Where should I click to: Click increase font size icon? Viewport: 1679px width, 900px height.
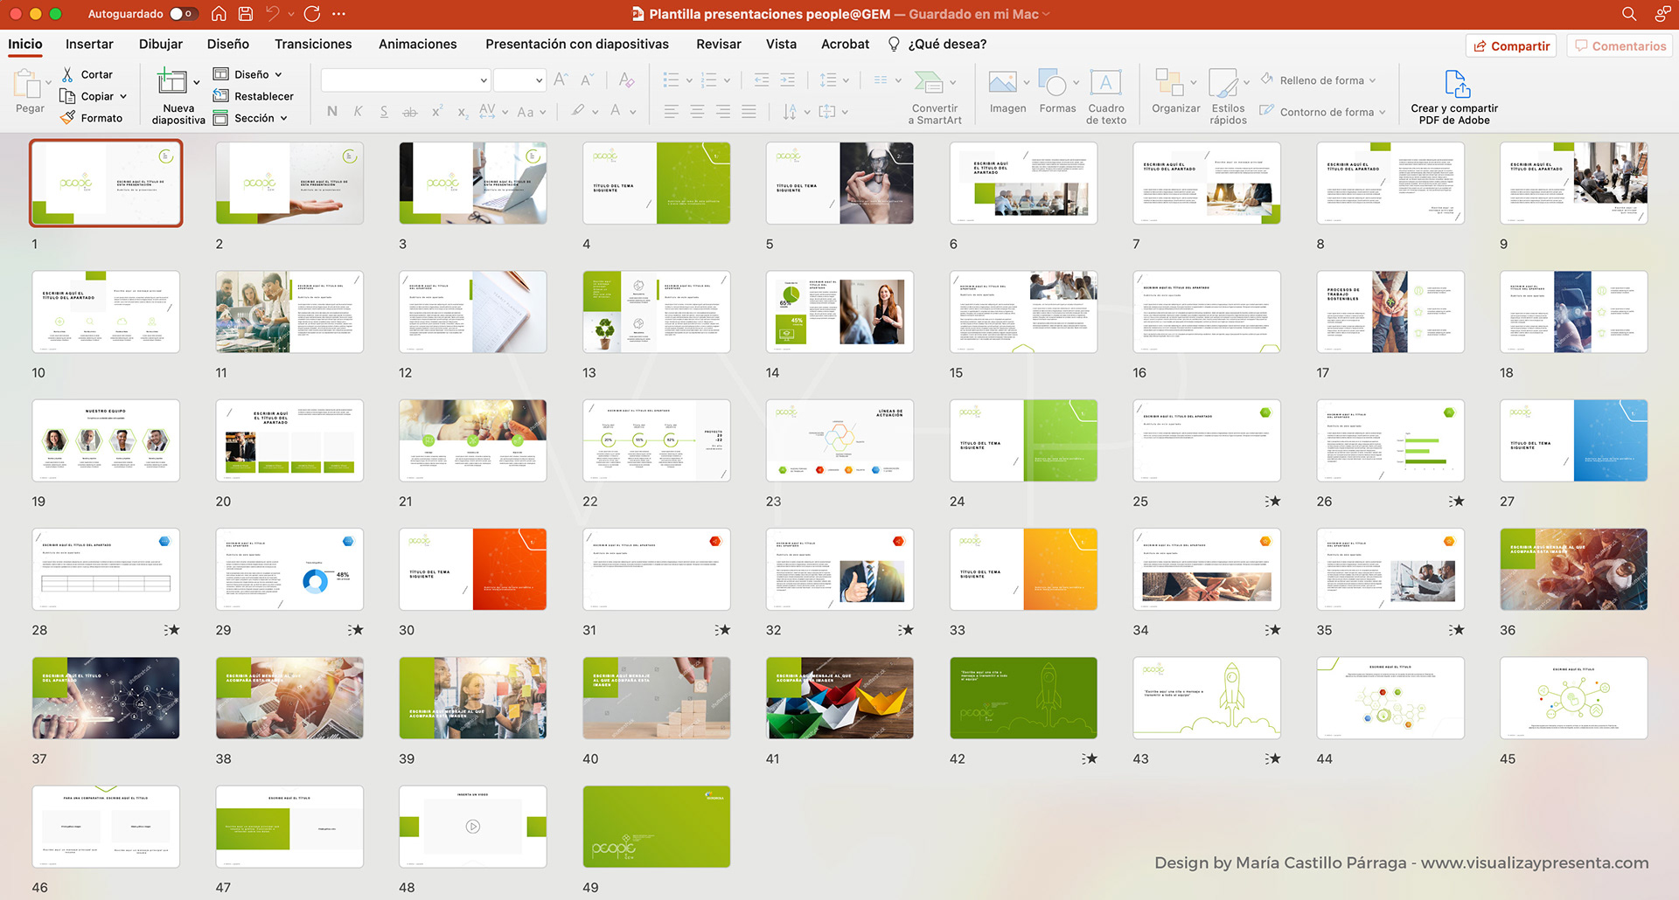pyautogui.click(x=561, y=80)
